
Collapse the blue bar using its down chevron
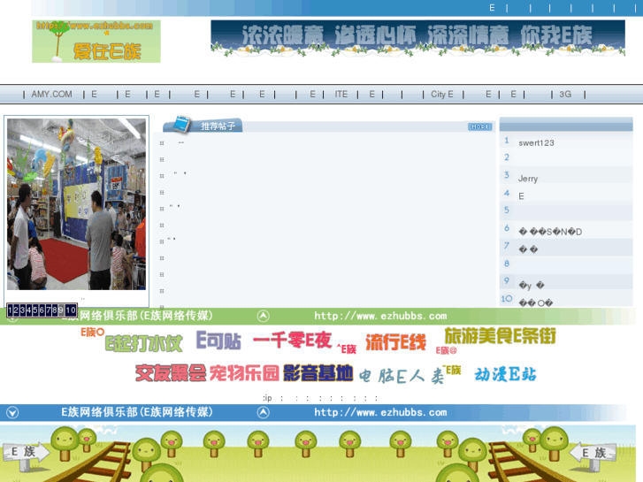tap(12, 412)
